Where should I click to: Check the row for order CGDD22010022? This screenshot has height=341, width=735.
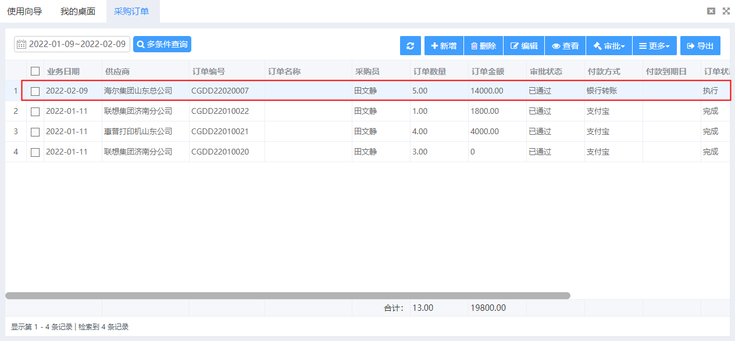tap(35, 112)
